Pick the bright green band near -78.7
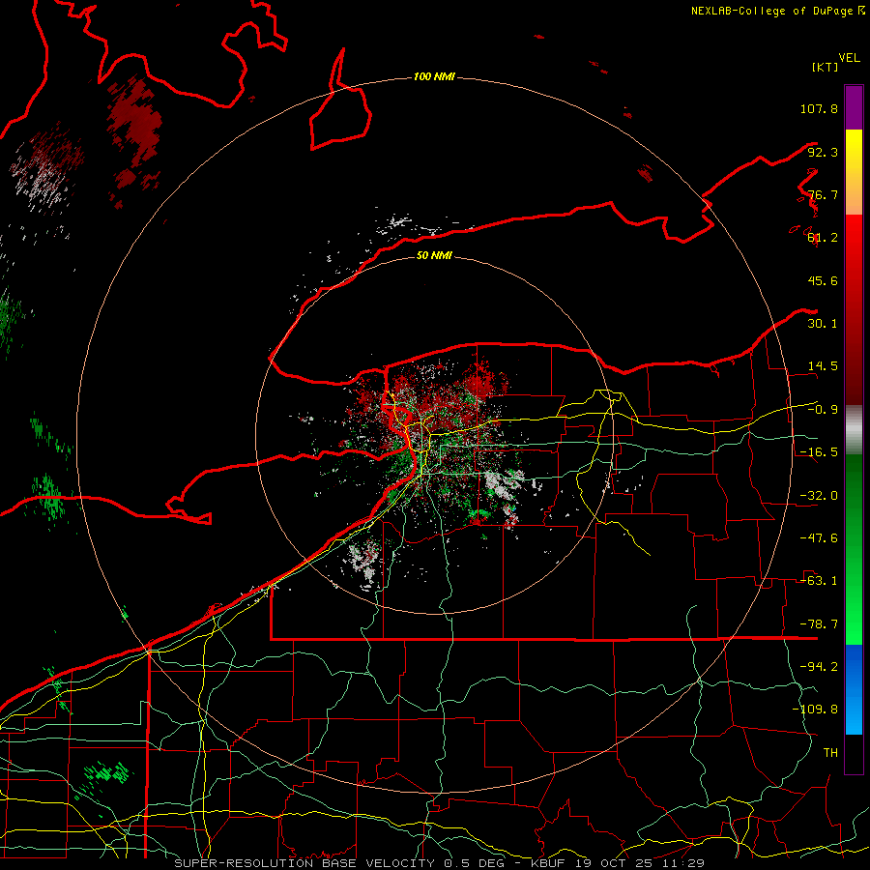The height and width of the screenshot is (870, 870). coord(854,624)
